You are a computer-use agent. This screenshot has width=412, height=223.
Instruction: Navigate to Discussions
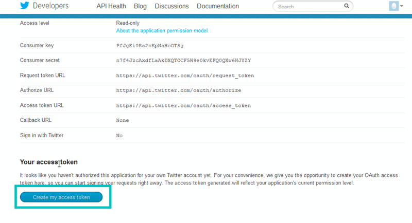[171, 6]
